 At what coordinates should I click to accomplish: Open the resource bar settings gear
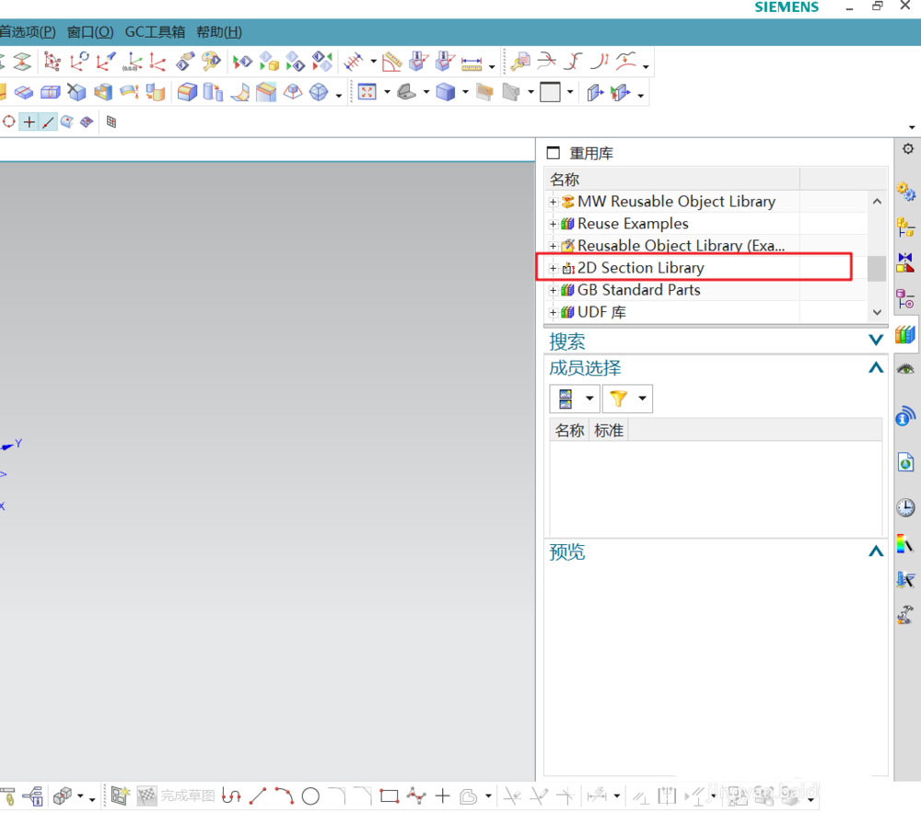[x=907, y=149]
